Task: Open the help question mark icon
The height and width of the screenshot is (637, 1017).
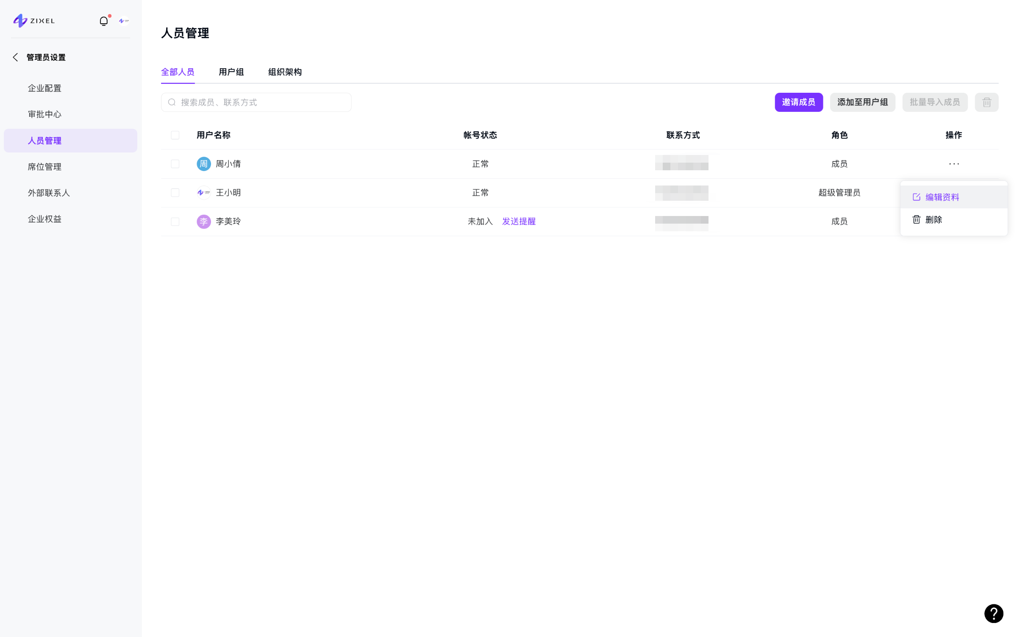Action: [x=994, y=613]
